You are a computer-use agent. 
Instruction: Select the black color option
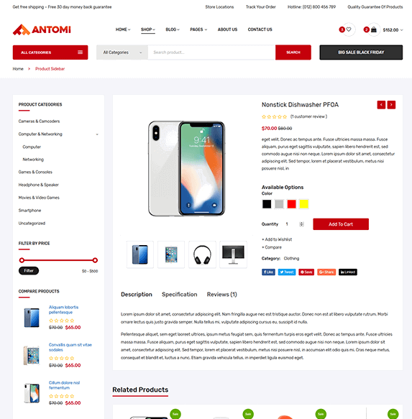[267, 204]
